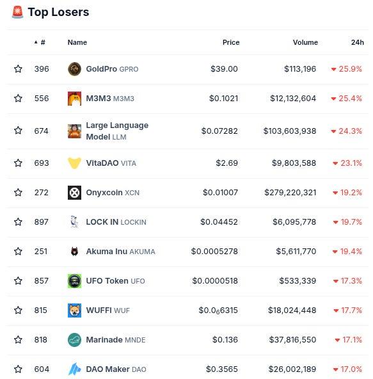Click the Marinade MNDE logo
Image resolution: width=373 pixels, height=379 pixels.
point(74,340)
